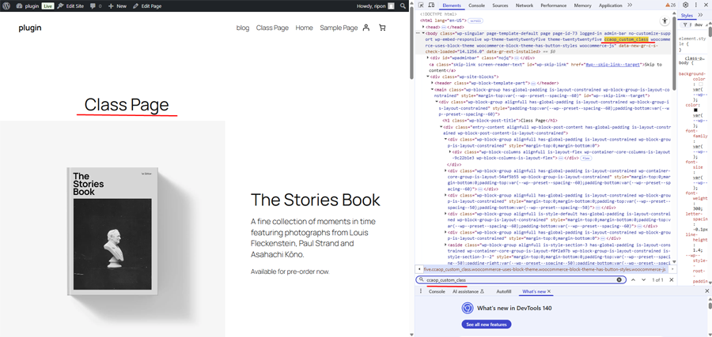The height and width of the screenshot is (337, 712).
Task: Show more sidebar tabs next to Styles
Action: point(700,15)
